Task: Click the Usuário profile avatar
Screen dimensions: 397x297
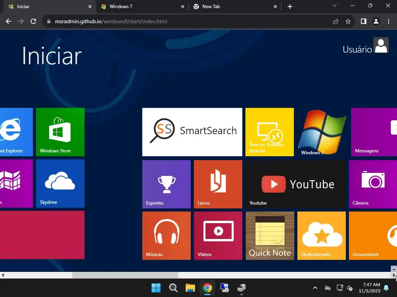Action: [381, 45]
